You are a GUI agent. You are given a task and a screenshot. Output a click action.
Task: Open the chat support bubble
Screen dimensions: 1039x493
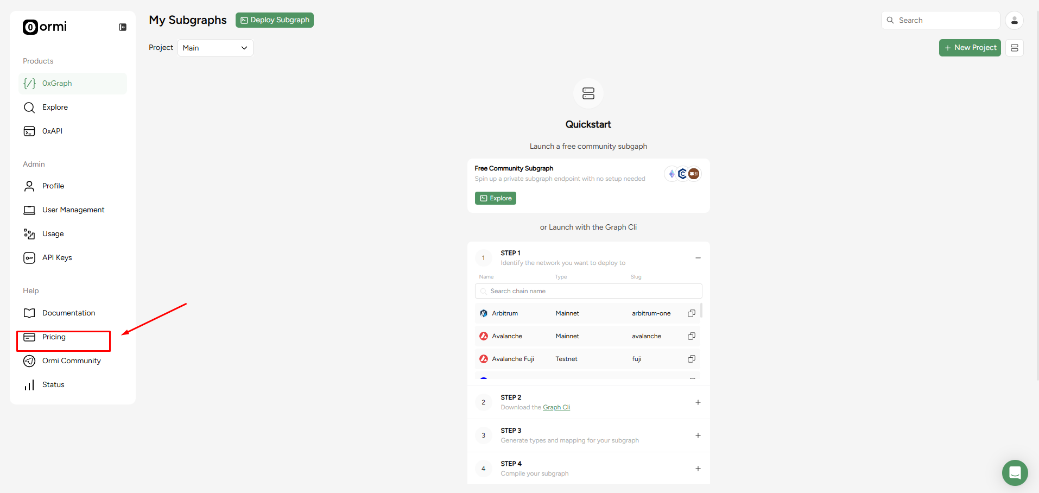[x=1015, y=473]
